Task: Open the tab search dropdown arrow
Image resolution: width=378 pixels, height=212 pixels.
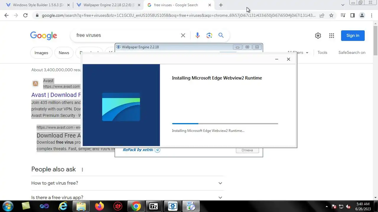Action: pos(343,5)
